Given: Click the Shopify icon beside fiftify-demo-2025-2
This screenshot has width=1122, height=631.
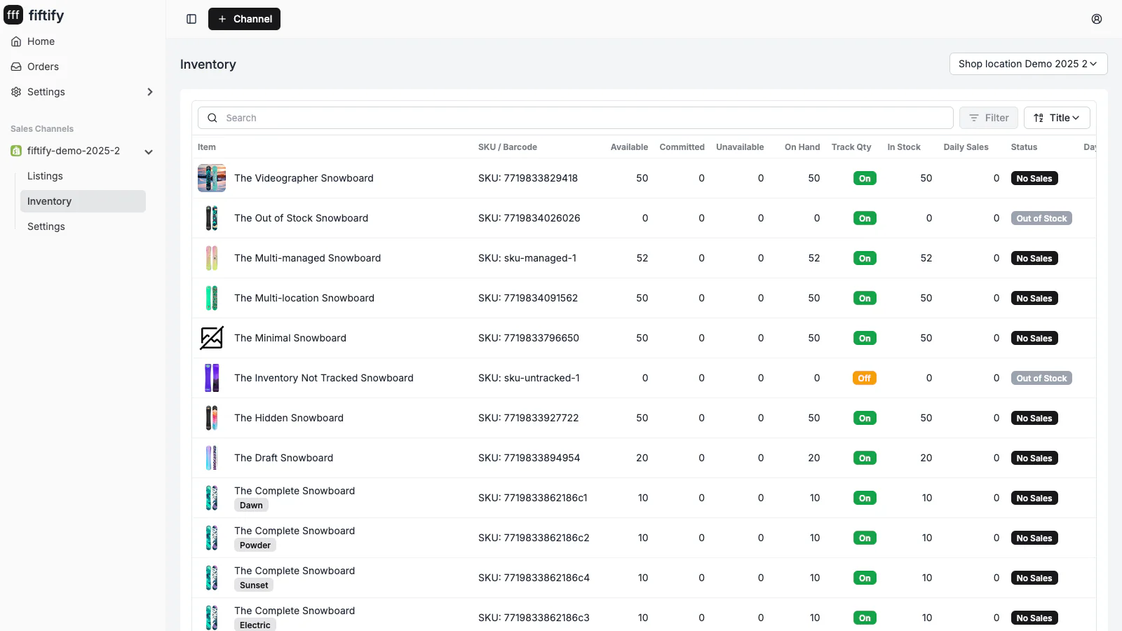Looking at the screenshot, I should [x=16, y=151].
